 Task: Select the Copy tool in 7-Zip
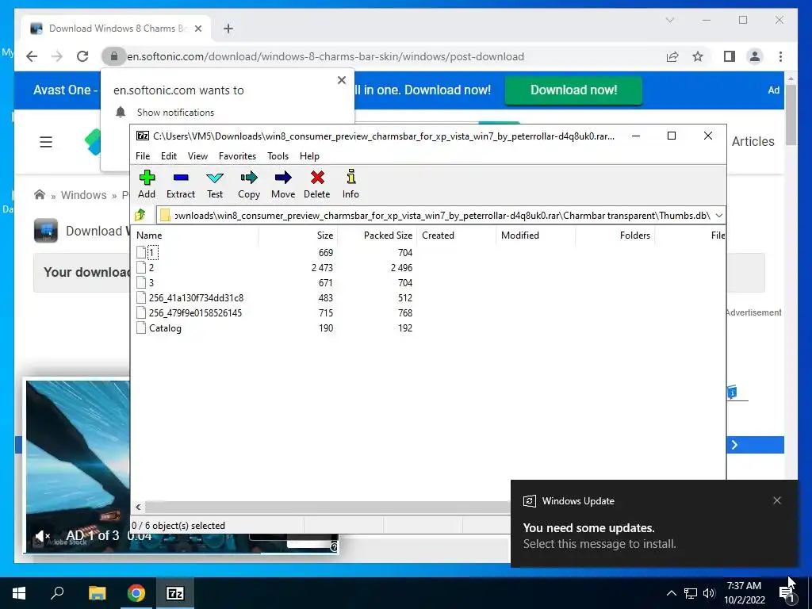pos(248,184)
